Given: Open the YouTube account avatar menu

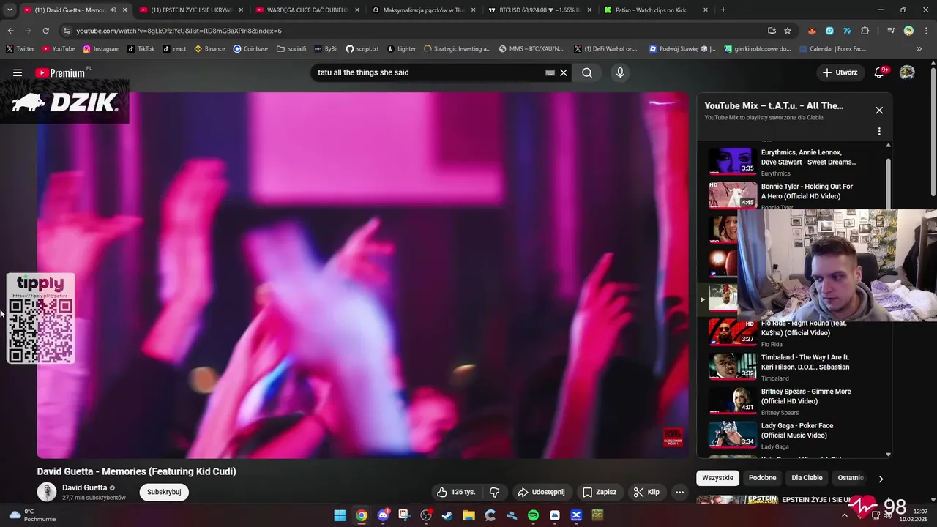Looking at the screenshot, I should pos(907,72).
